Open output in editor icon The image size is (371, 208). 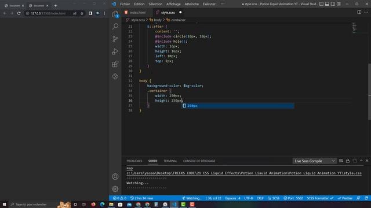(x=355, y=161)
